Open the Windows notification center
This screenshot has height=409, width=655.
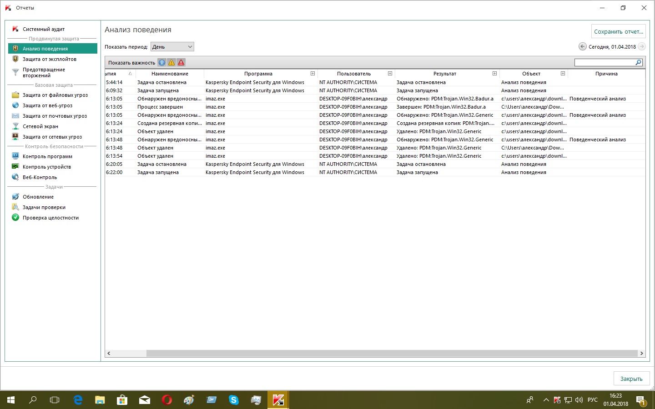click(641, 400)
